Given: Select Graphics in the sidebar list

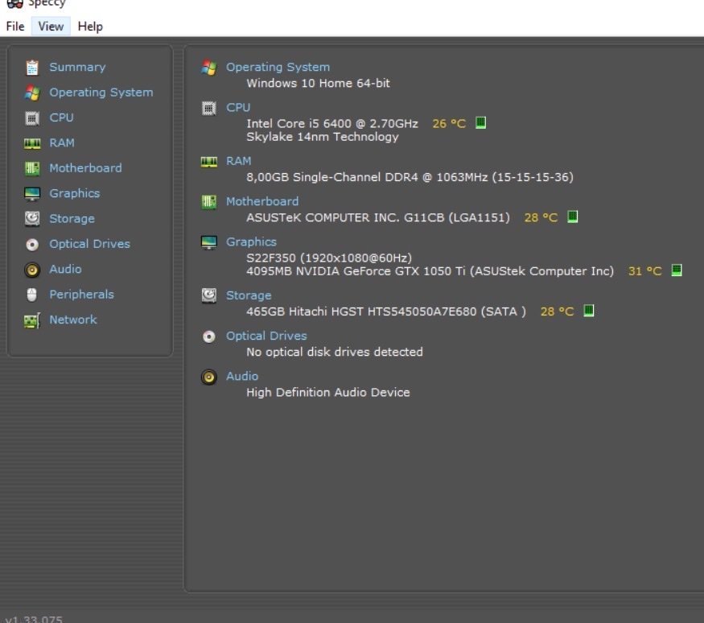Looking at the screenshot, I should 74,193.
